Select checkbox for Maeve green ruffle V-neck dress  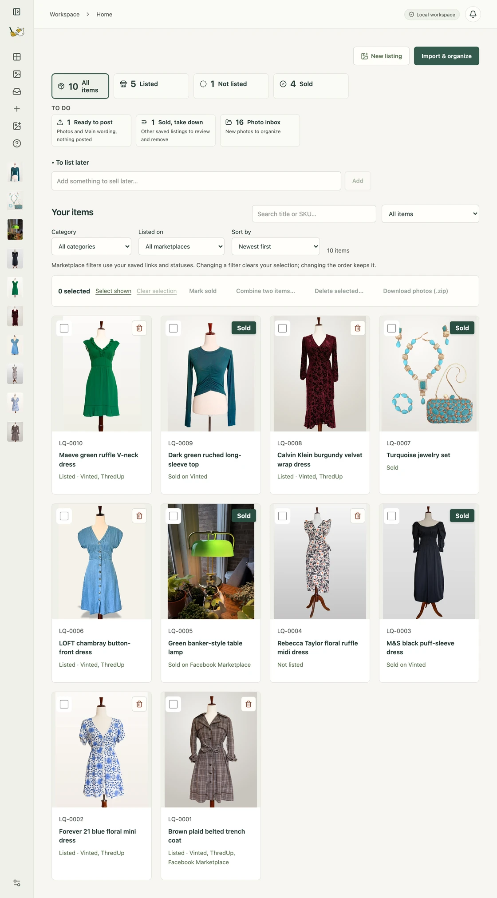64,328
